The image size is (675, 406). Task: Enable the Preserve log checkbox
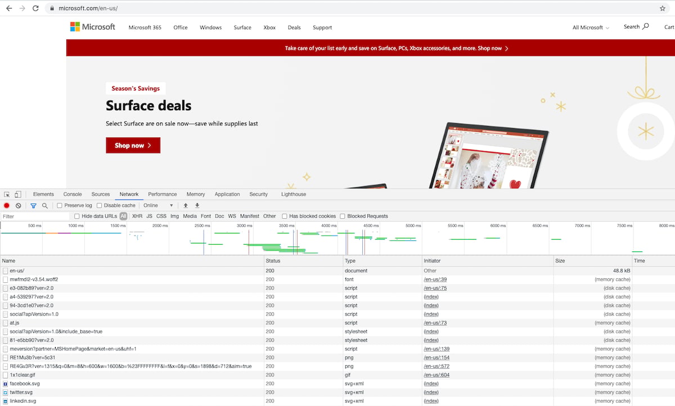60,206
